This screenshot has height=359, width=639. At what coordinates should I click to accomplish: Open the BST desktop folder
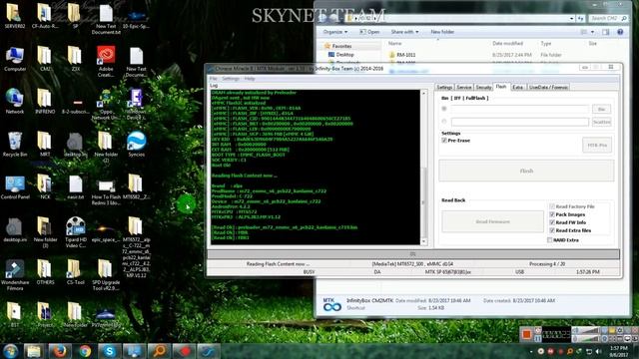tap(14, 315)
